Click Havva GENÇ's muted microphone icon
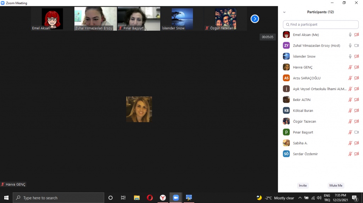The height and width of the screenshot is (203, 363). 350,67
